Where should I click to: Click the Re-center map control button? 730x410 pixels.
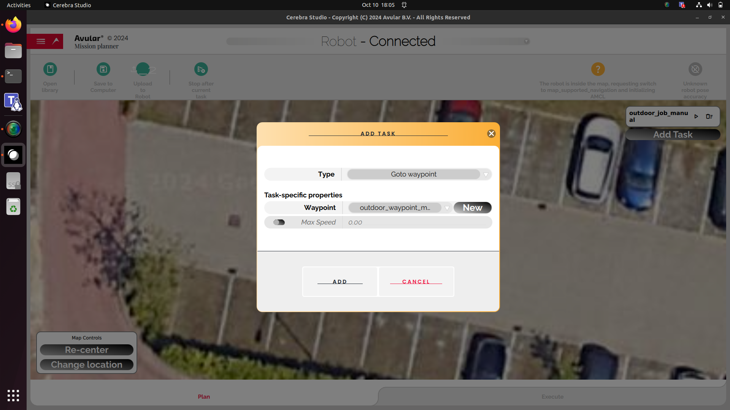pyautogui.click(x=86, y=349)
